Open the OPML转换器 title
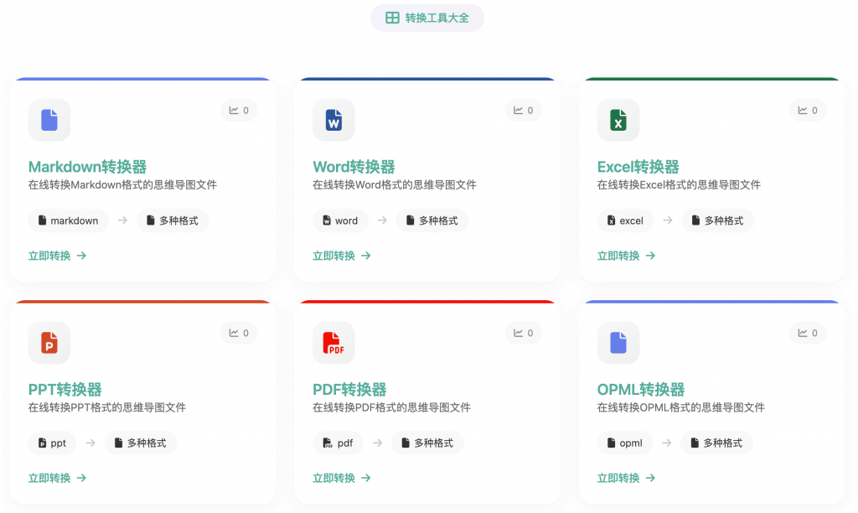This screenshot has height=513, width=858. click(641, 389)
